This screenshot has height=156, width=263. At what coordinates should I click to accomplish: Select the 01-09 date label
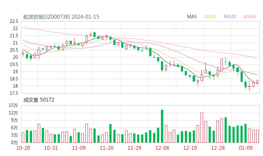(x=246, y=148)
